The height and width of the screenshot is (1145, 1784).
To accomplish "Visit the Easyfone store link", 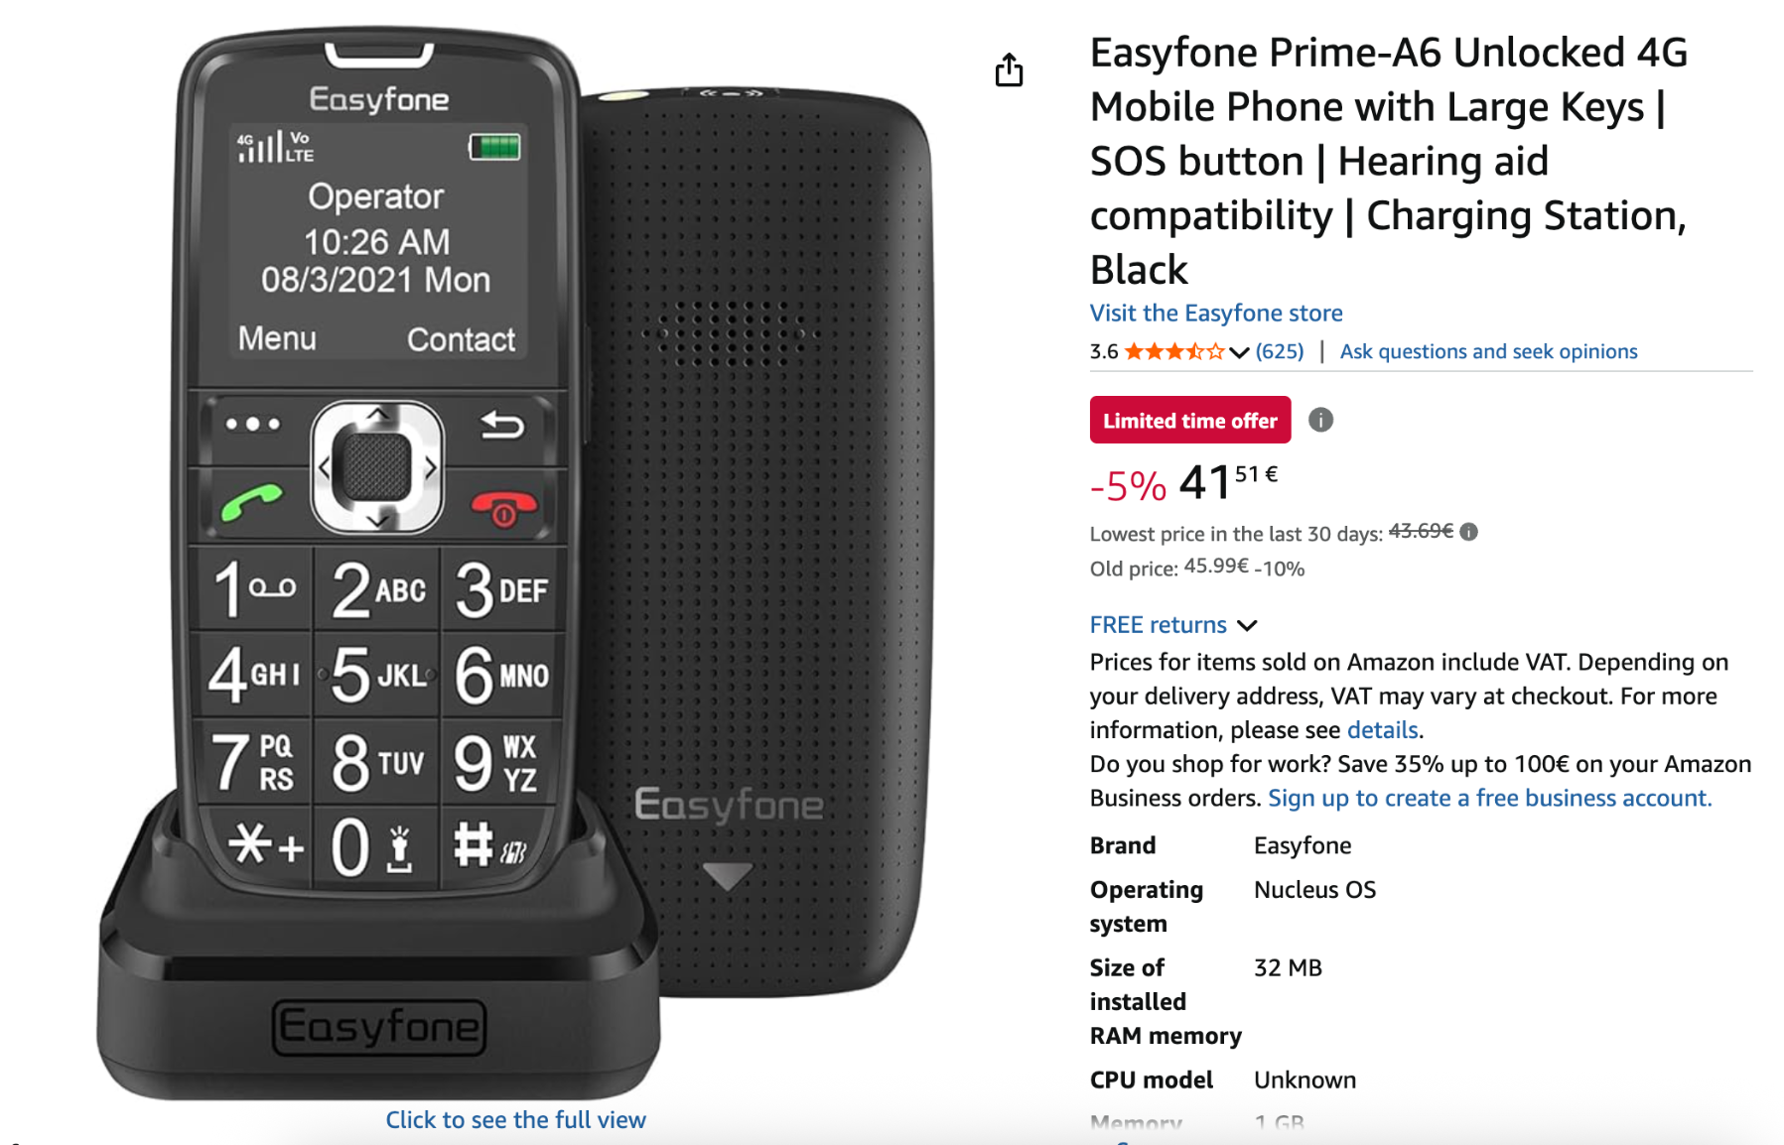I will click(1216, 314).
